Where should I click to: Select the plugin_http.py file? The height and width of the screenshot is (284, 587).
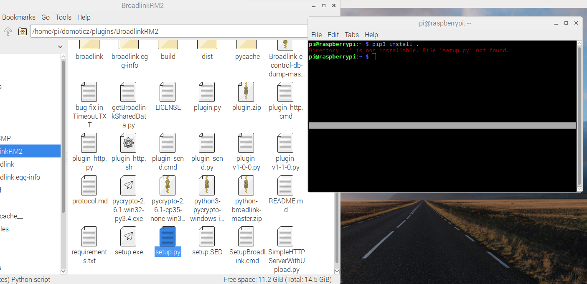click(x=89, y=152)
